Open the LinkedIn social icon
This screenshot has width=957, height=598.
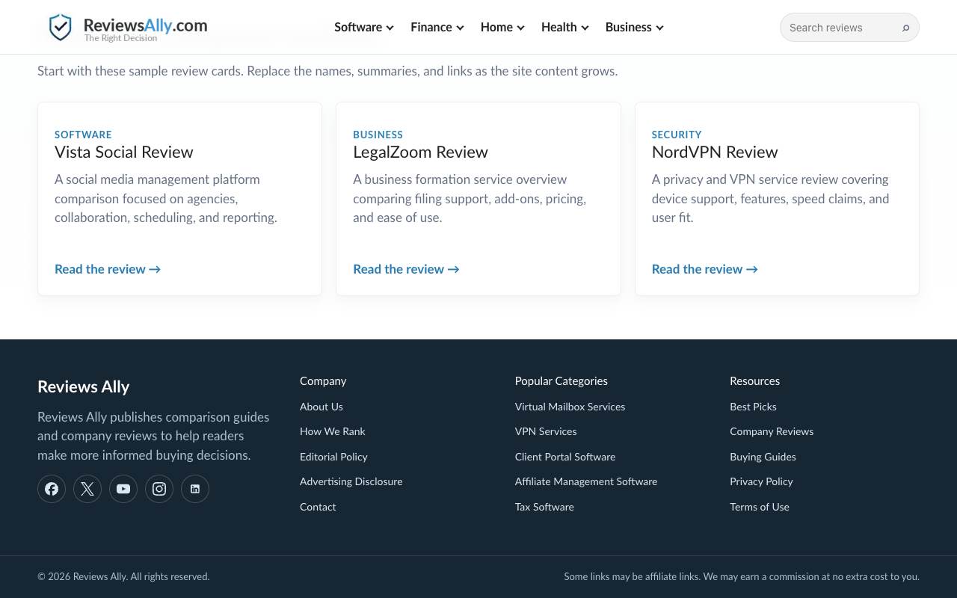[195, 489]
